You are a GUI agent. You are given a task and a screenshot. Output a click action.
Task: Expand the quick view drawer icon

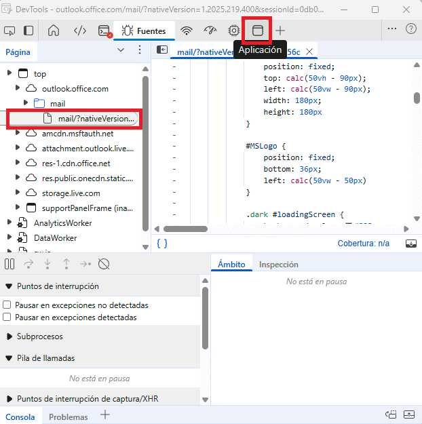click(x=408, y=415)
